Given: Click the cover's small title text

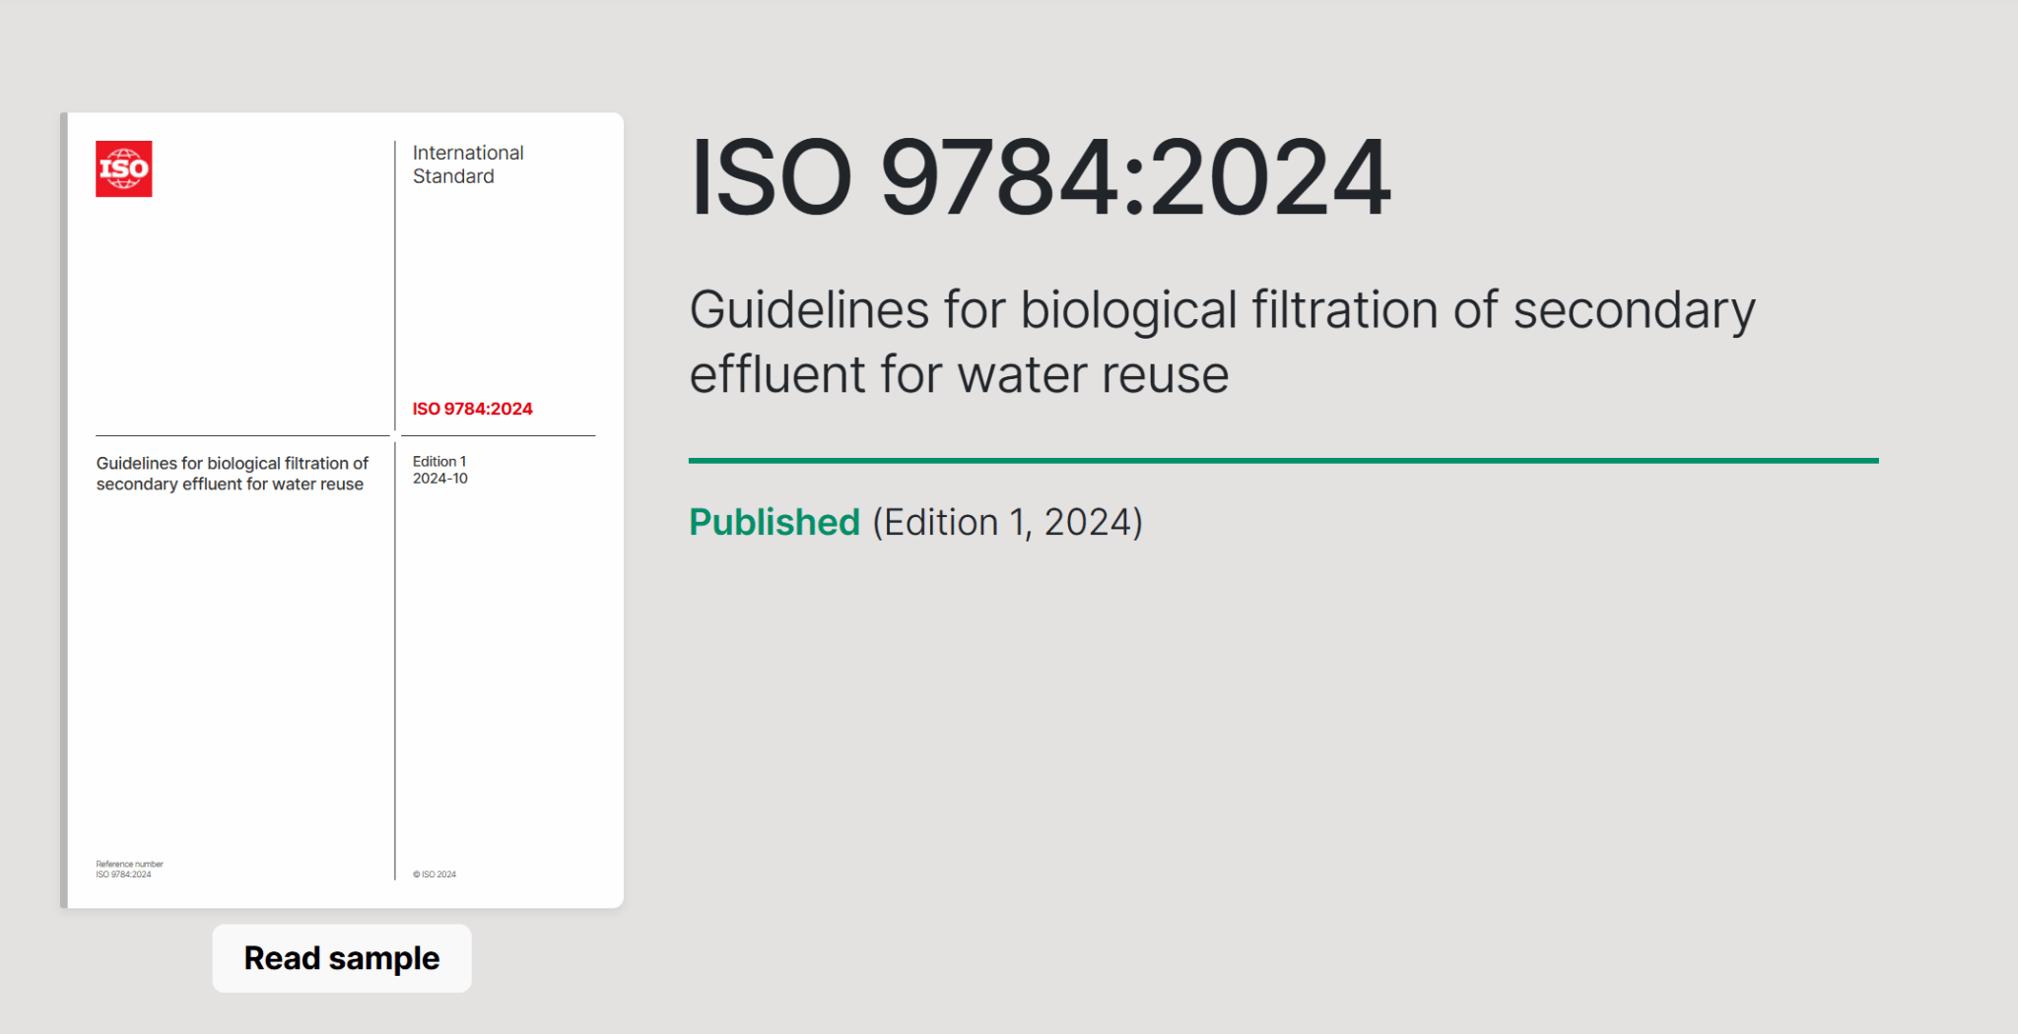Looking at the screenshot, I should point(232,474).
